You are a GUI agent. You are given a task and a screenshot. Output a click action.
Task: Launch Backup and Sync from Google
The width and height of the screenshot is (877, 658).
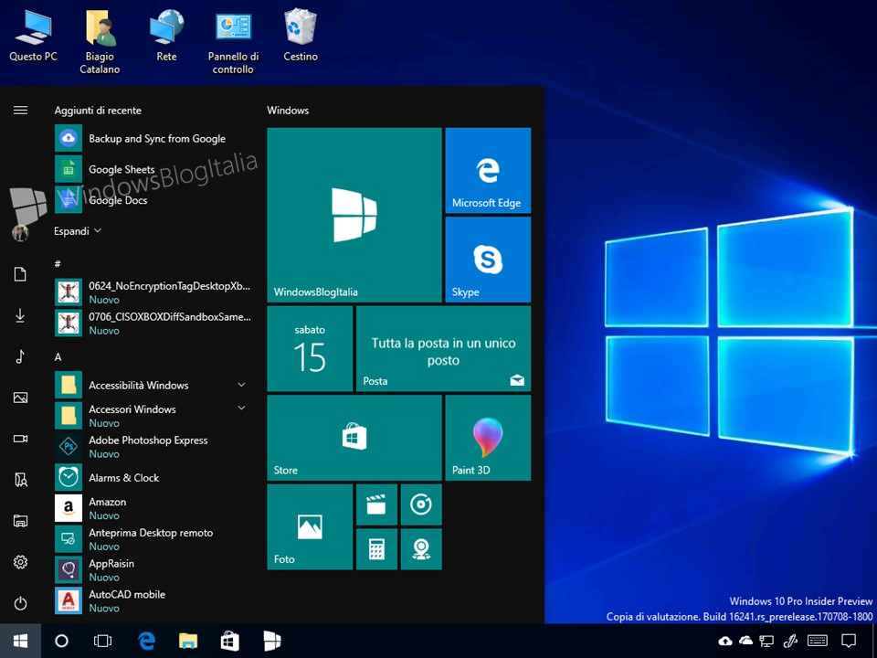153,138
